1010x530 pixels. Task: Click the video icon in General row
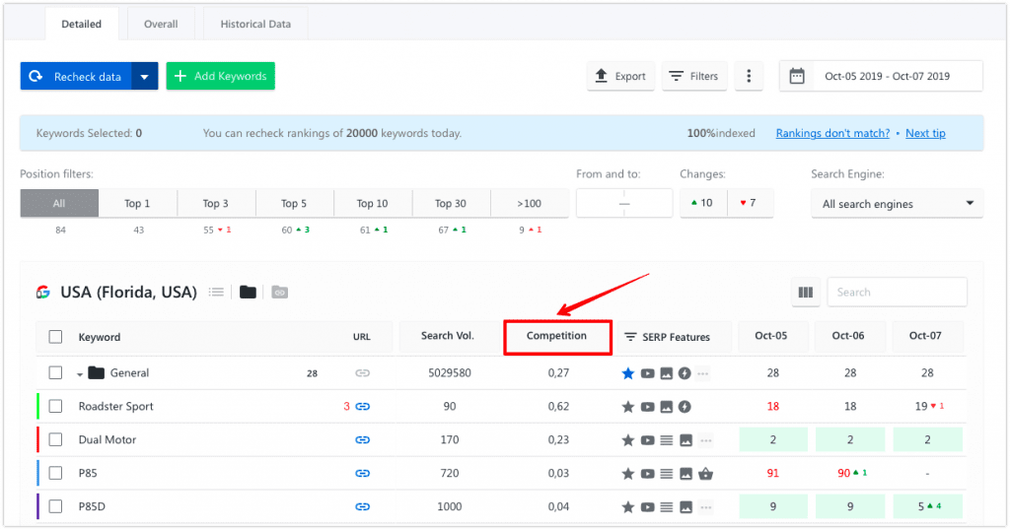point(647,373)
